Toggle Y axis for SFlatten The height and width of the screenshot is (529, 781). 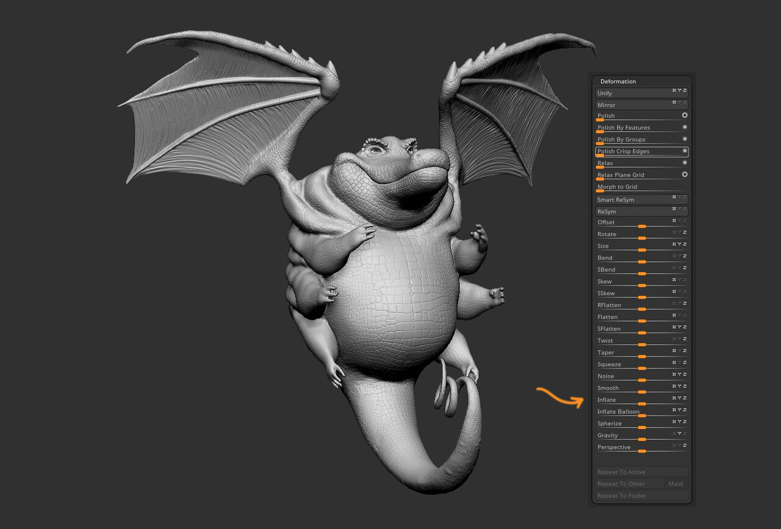tap(680, 327)
